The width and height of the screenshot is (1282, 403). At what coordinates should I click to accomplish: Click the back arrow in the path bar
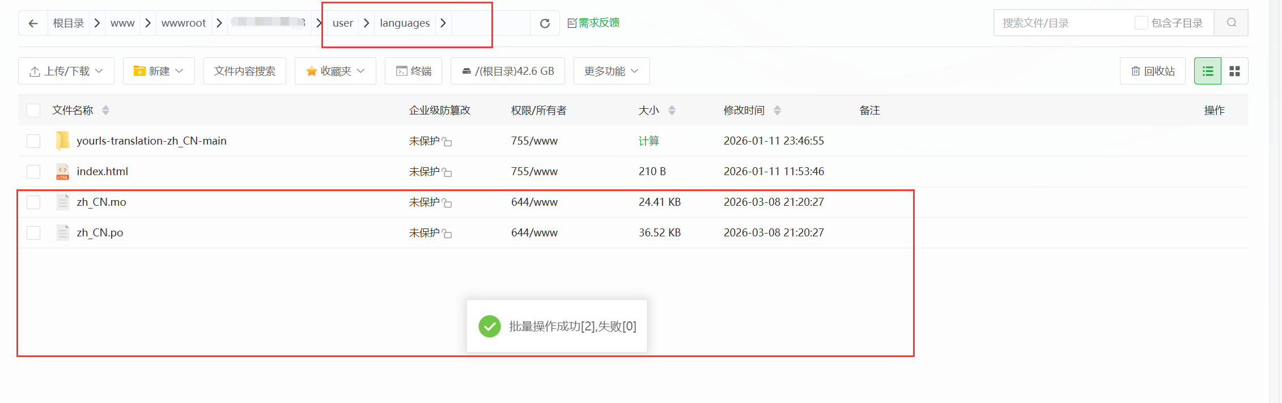(33, 23)
